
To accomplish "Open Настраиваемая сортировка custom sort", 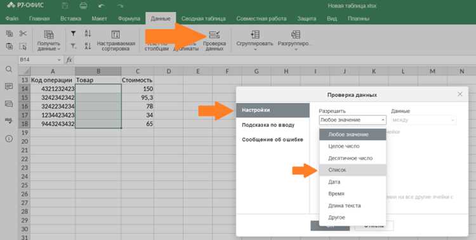I will click(x=116, y=41).
